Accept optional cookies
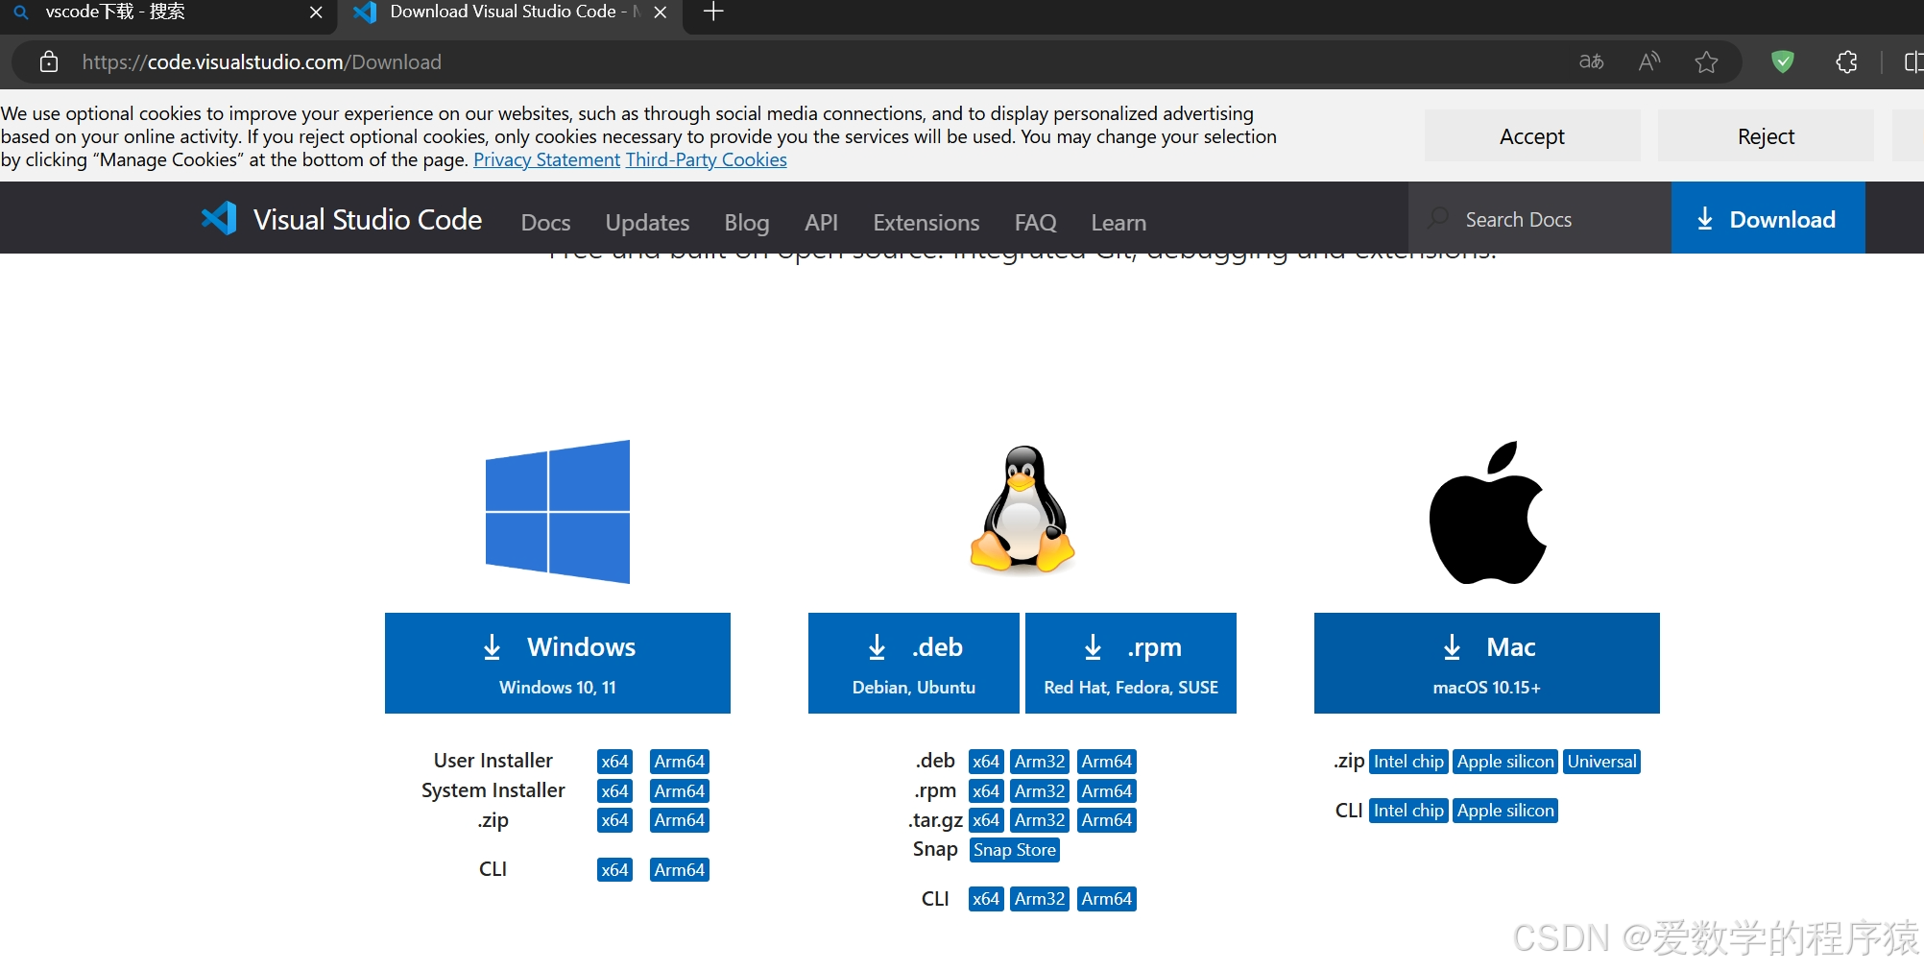This screenshot has width=1924, height=971. [x=1532, y=136]
